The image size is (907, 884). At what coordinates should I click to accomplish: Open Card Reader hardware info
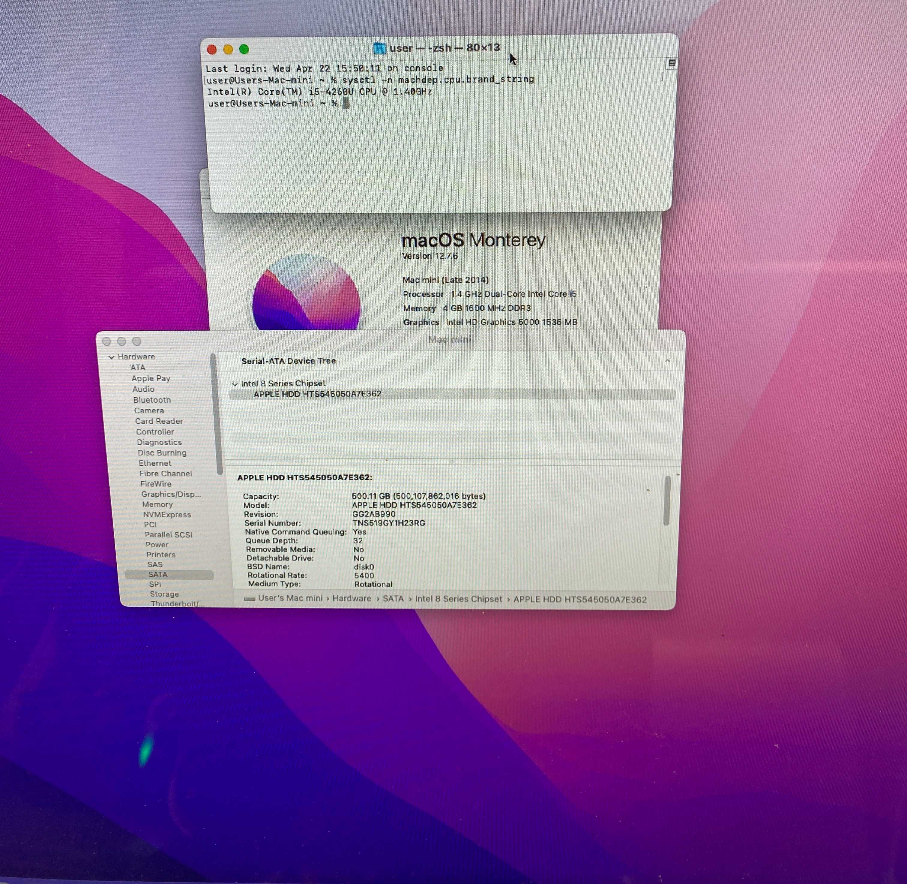(159, 421)
